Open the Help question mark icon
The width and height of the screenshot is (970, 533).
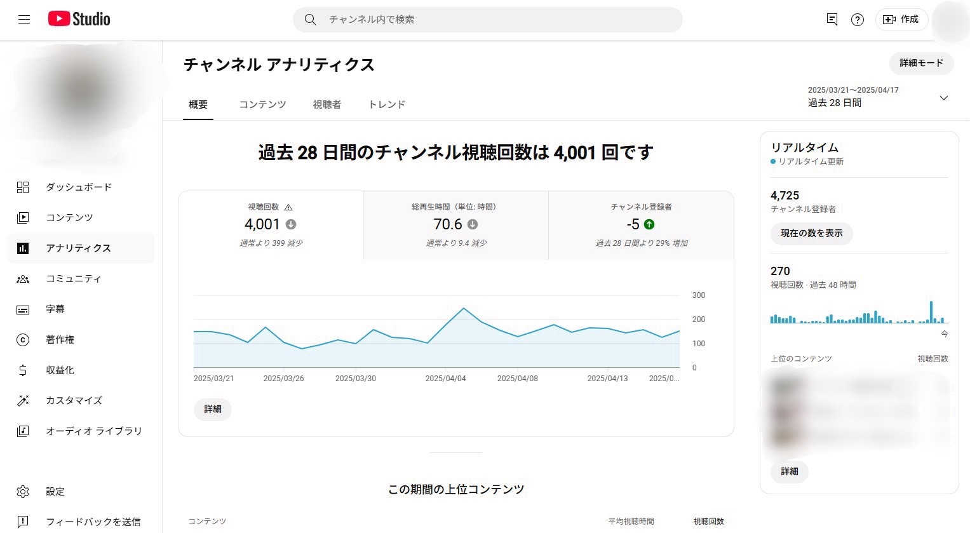click(857, 20)
